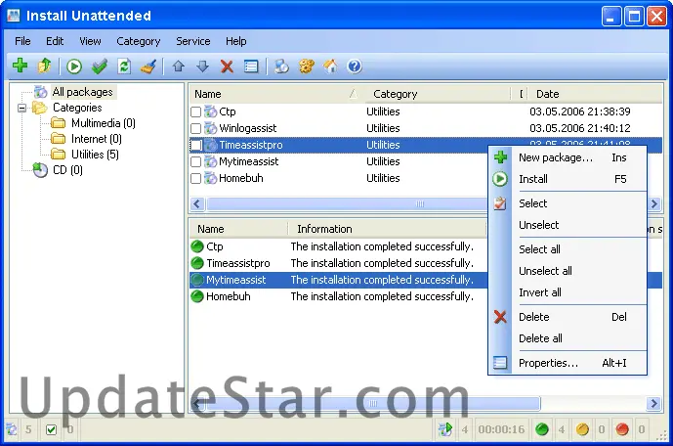
Task: Open the Edit menu
Action: 55,41
